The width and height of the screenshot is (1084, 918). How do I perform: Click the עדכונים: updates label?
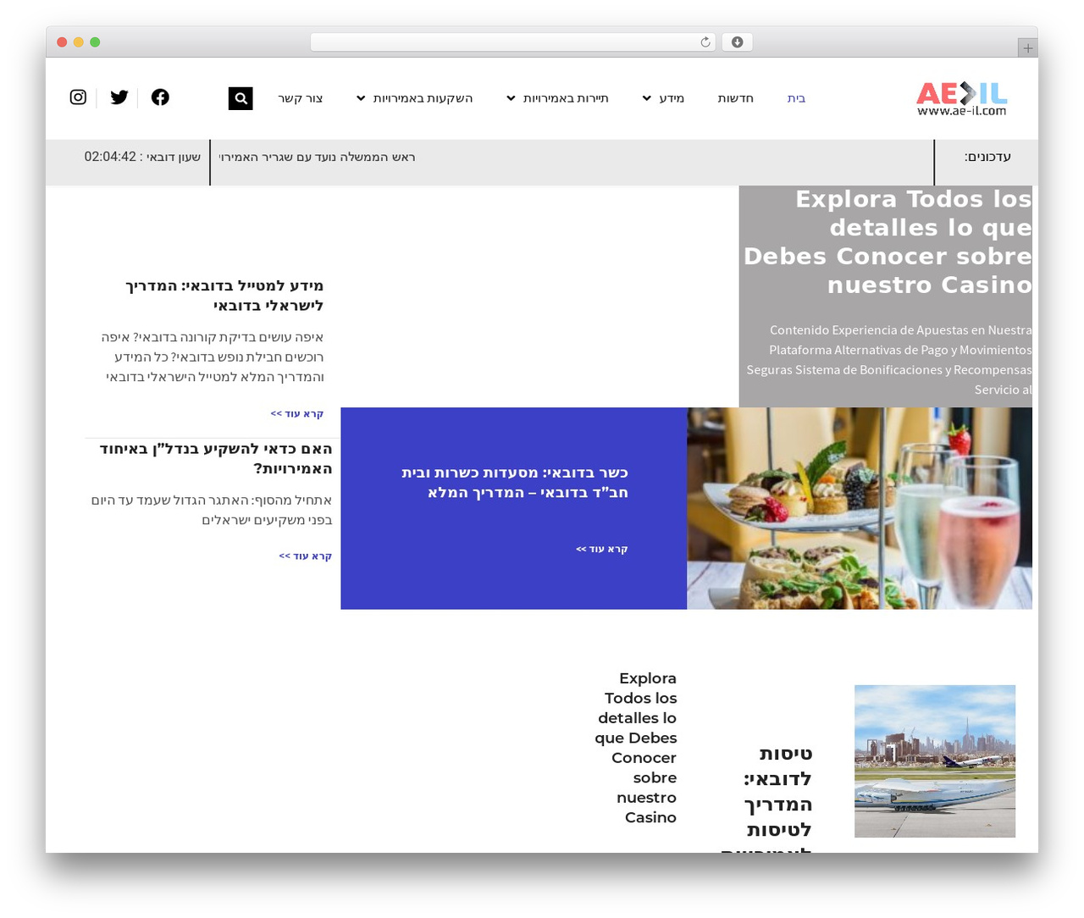point(987,157)
